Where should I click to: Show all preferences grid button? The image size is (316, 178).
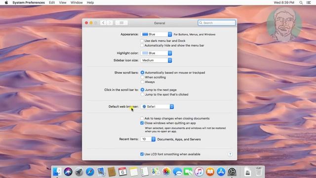pyautogui.click(x=121, y=23)
